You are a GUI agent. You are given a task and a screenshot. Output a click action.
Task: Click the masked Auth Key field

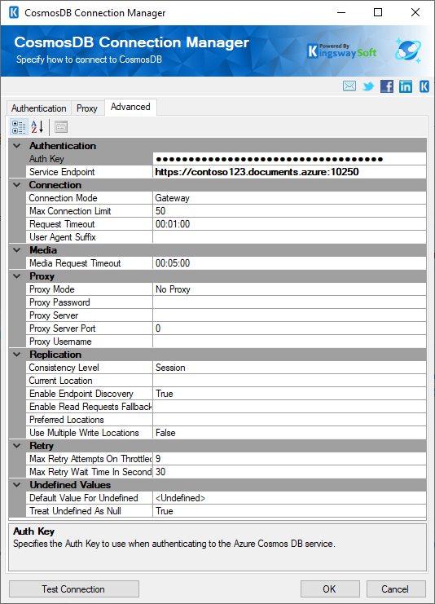coord(289,159)
